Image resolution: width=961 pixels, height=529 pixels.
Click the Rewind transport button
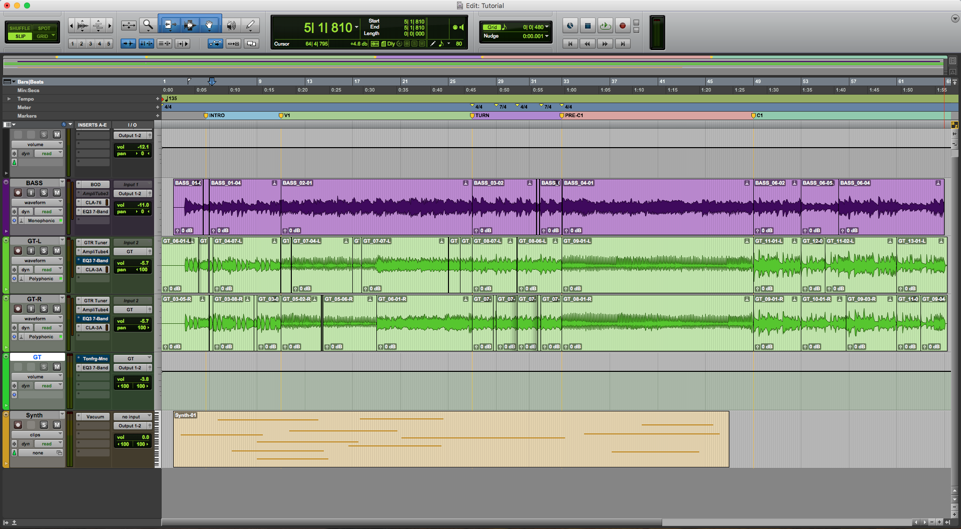(588, 44)
